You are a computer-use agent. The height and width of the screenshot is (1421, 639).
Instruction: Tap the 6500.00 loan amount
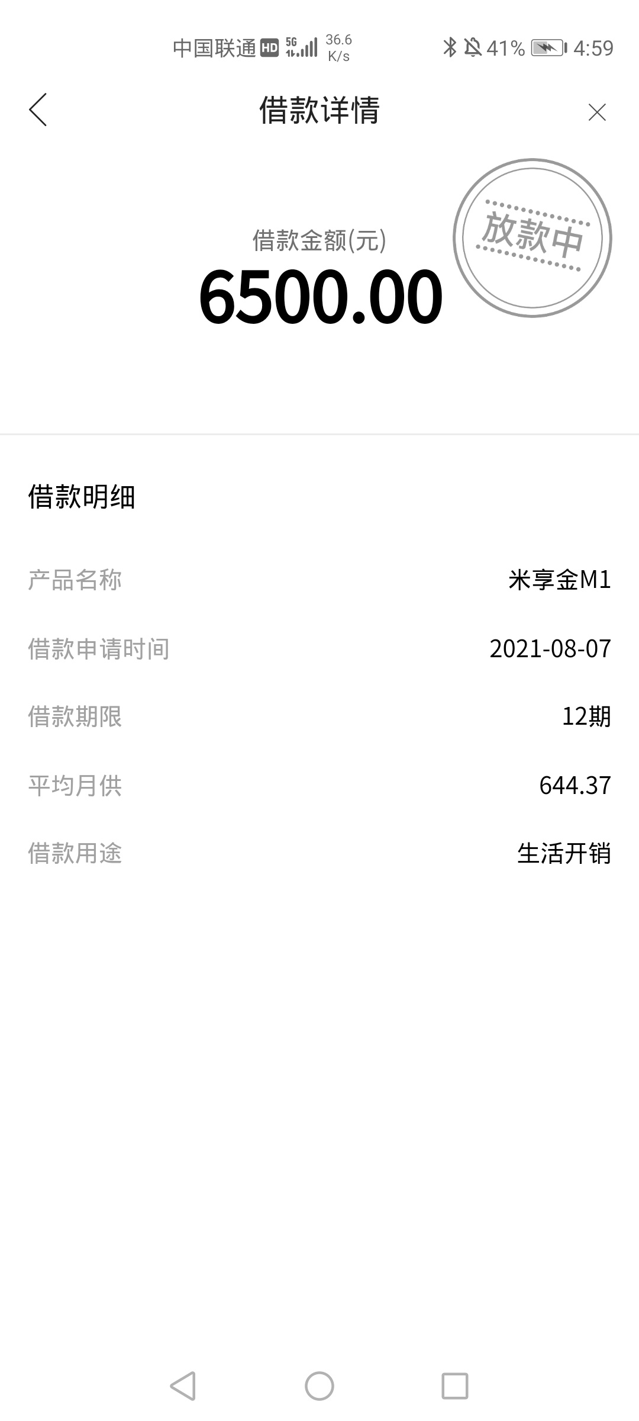pos(321,296)
